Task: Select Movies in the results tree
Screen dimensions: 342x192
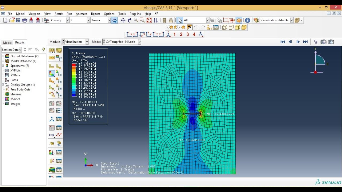Action: (x=15, y=99)
